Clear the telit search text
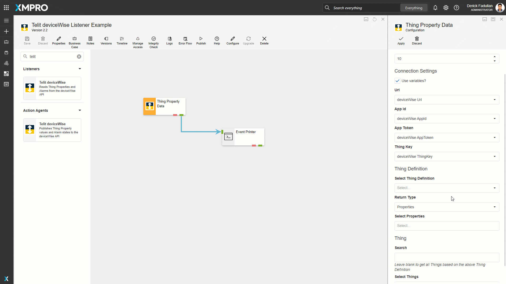 tap(79, 57)
